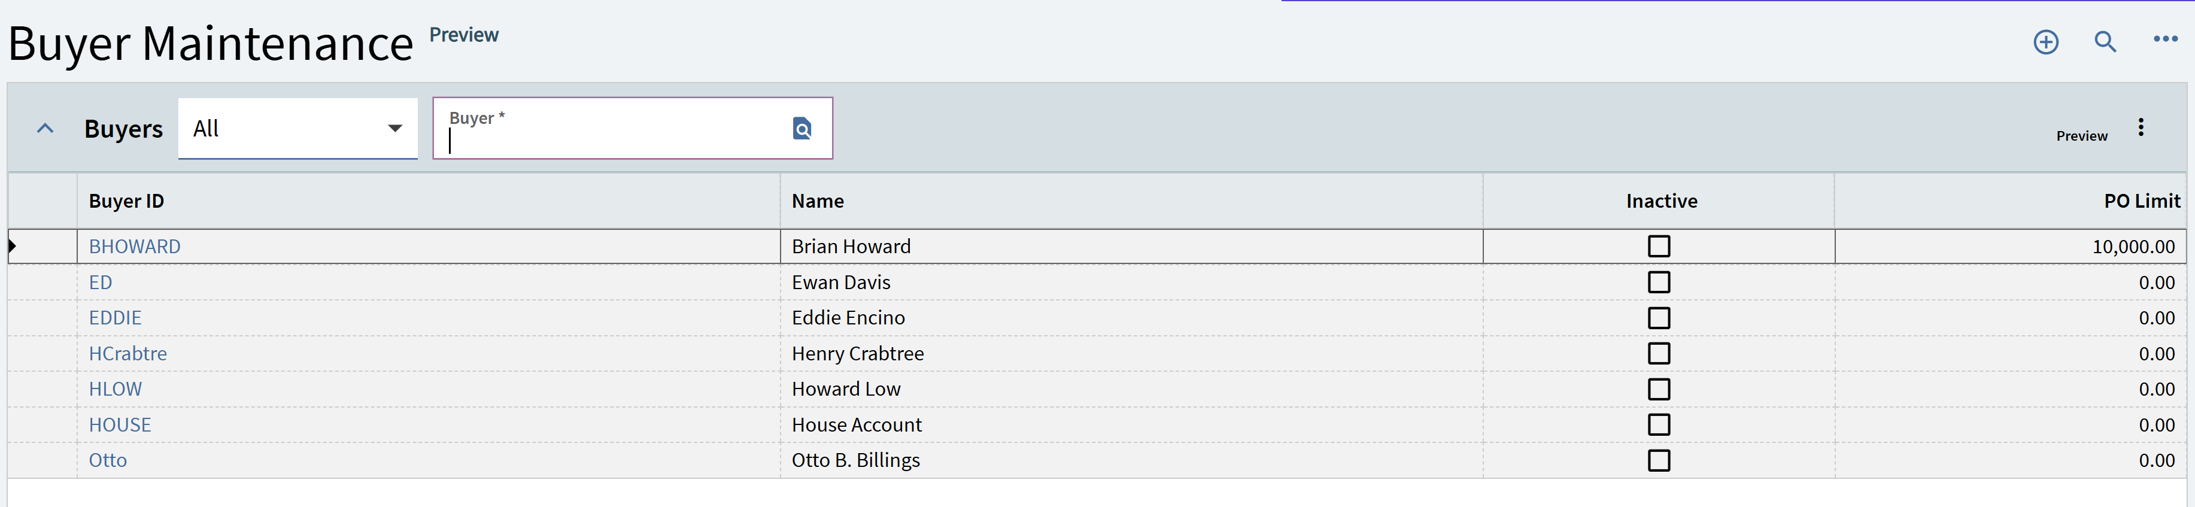Screen dimensions: 2195x507
Task: Sort by Buyer ID column header
Action: click(127, 201)
